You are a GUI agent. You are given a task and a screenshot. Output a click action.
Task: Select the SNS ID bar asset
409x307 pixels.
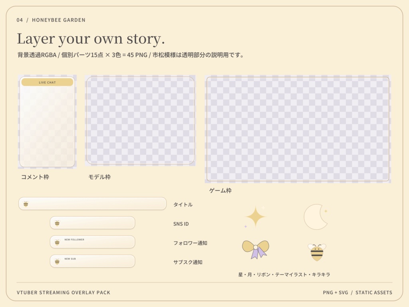click(92, 223)
